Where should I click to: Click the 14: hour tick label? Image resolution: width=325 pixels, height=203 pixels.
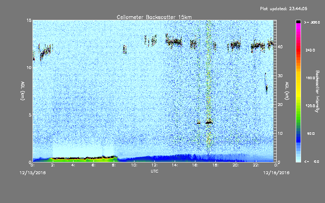point(175,165)
